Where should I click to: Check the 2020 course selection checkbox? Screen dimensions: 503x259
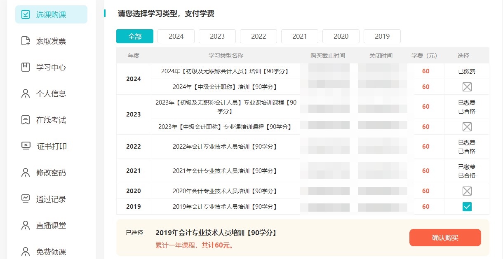pos(467,191)
